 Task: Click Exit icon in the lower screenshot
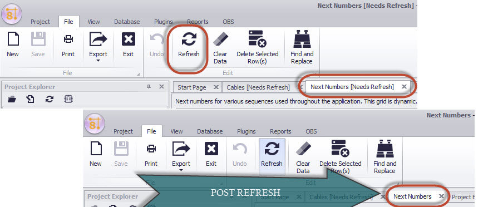[211, 149]
